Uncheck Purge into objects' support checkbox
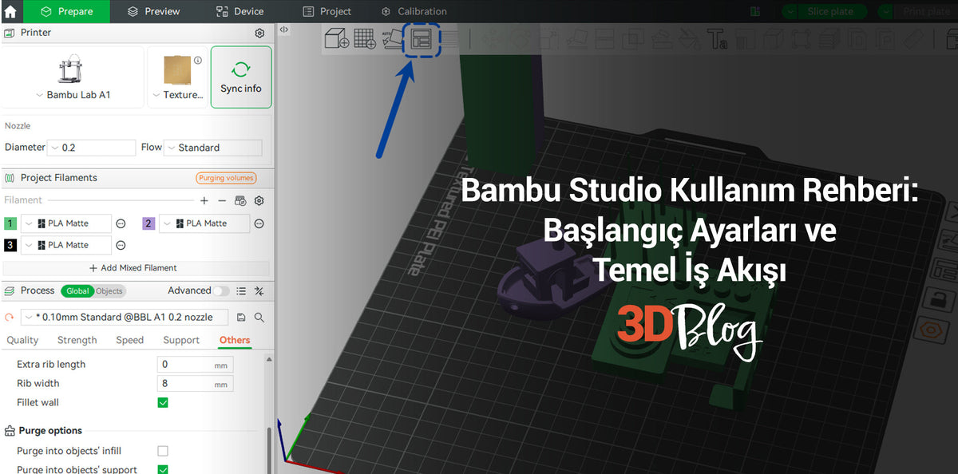 (x=163, y=470)
